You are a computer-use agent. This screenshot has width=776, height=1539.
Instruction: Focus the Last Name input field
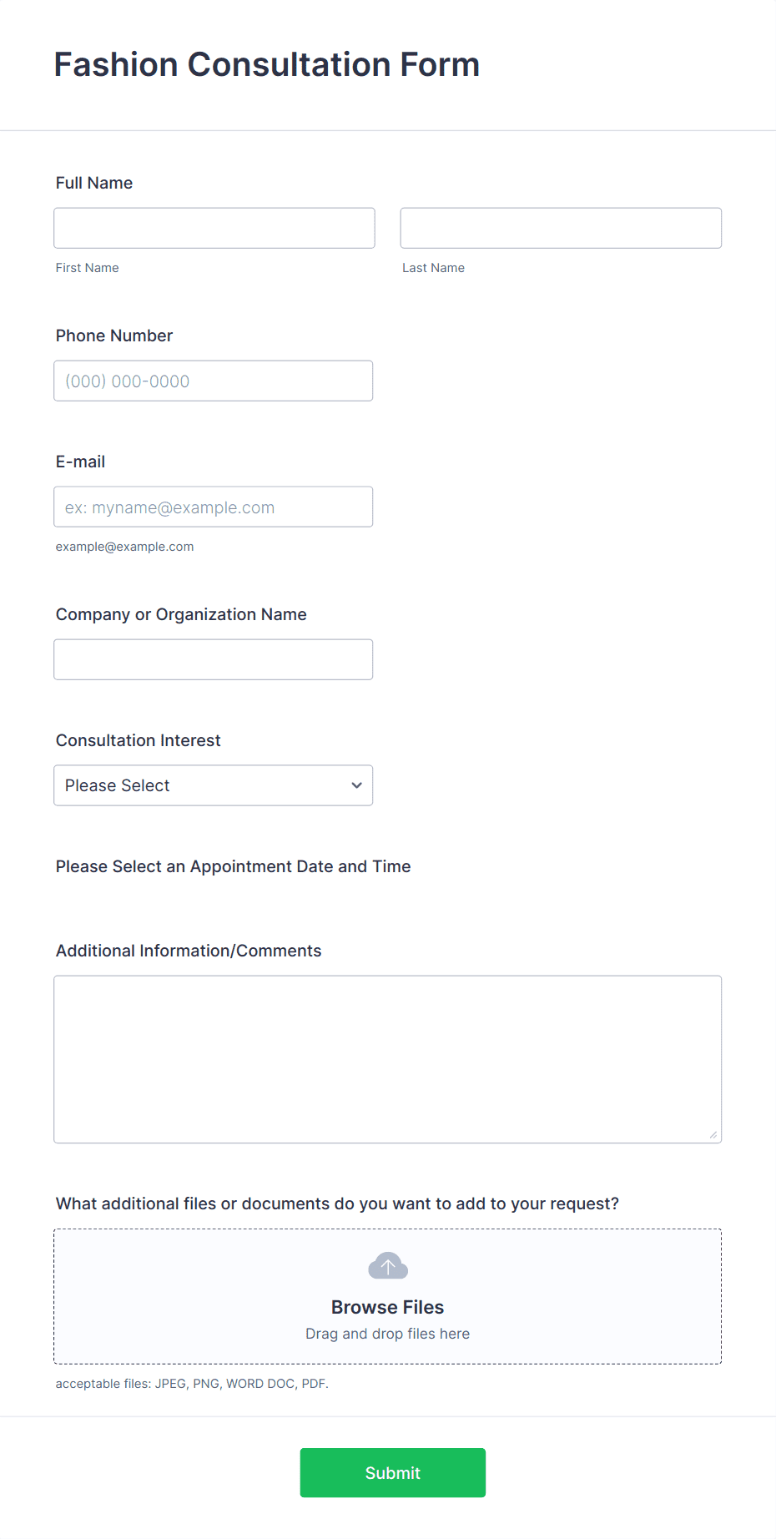561,228
